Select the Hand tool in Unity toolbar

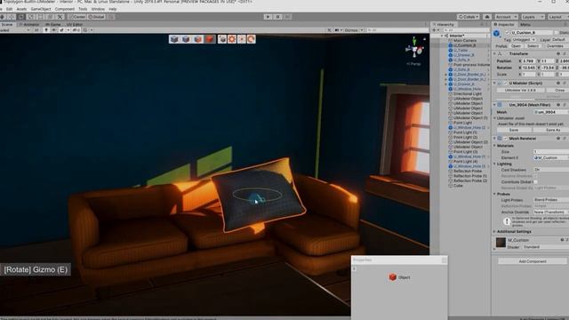point(2,17)
